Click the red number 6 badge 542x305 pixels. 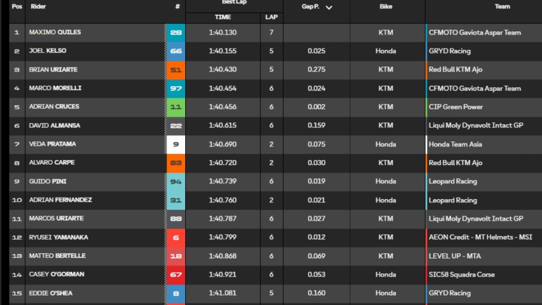tap(176, 237)
